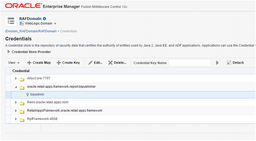Expand the Credential Store Provider section

(9, 52)
